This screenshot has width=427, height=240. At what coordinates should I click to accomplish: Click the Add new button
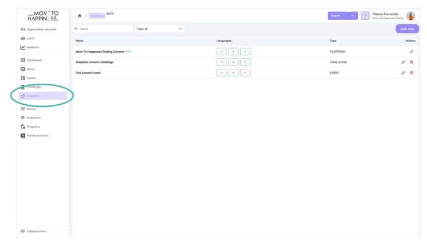pyautogui.click(x=407, y=29)
